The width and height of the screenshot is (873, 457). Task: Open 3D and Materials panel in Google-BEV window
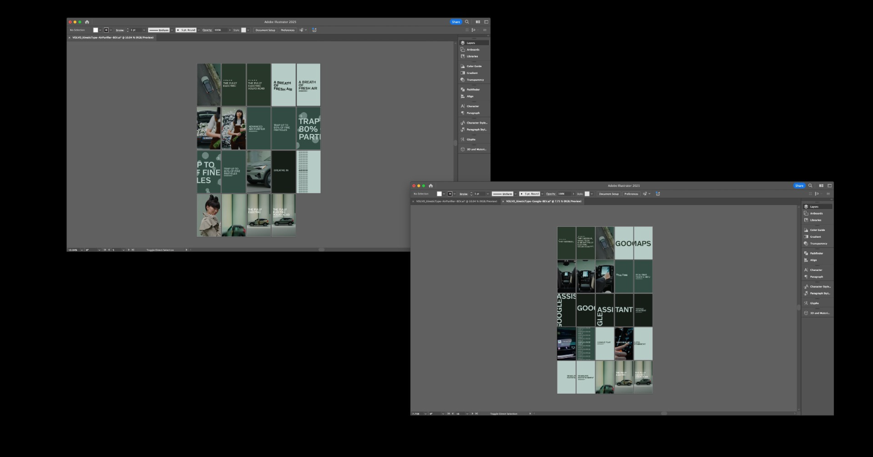click(817, 313)
